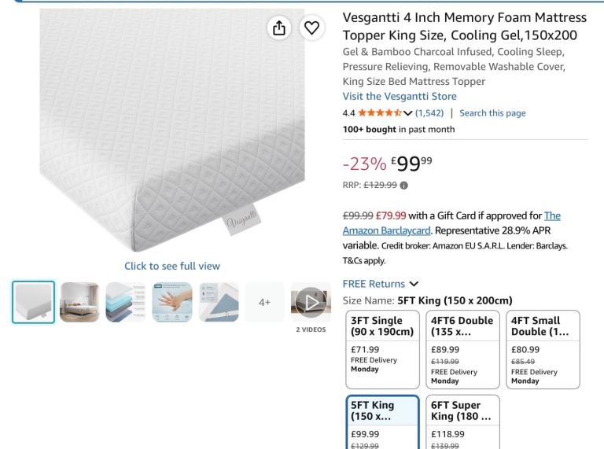Visit the Vesgantti Store link
The width and height of the screenshot is (604, 449).
[x=400, y=96]
